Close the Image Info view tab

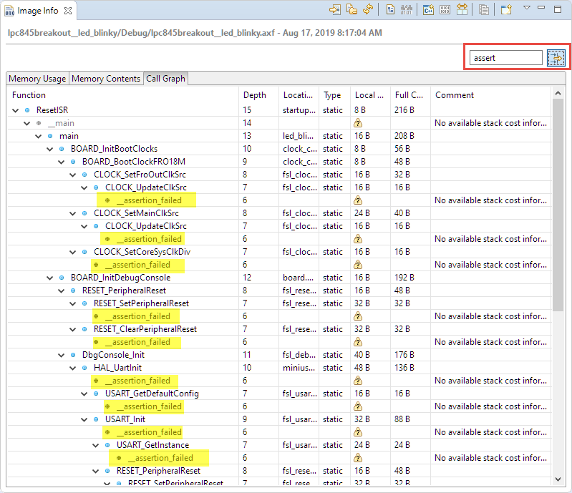click(67, 11)
